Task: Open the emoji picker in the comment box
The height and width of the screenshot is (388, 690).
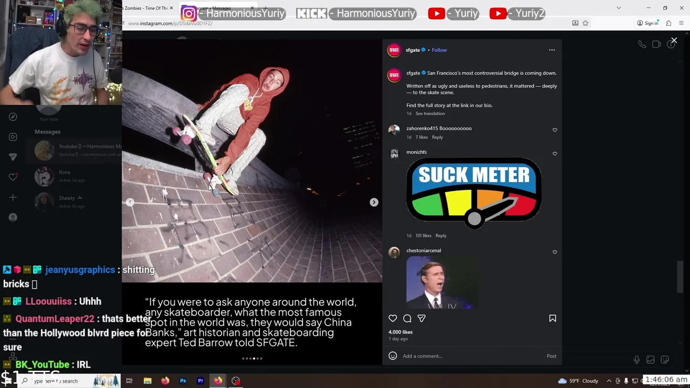Action: tap(393, 356)
